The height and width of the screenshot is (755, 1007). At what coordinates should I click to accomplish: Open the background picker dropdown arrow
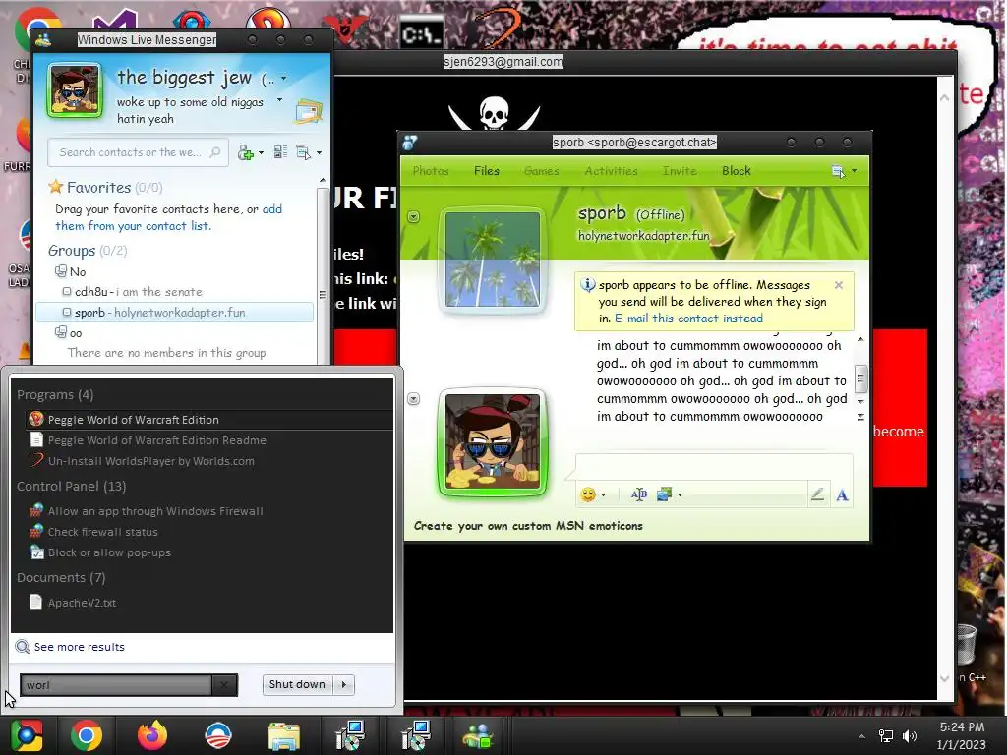pyautogui.click(x=680, y=494)
